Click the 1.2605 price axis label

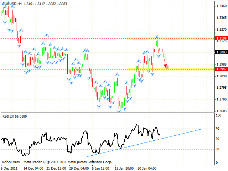pyautogui.click(x=221, y=111)
